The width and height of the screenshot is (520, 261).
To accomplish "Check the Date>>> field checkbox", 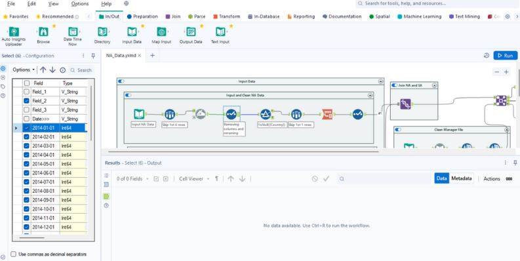I will (26, 119).
